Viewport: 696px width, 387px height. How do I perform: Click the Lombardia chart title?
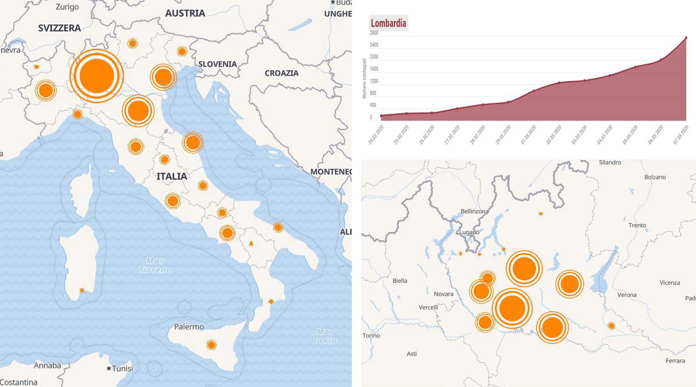388,23
